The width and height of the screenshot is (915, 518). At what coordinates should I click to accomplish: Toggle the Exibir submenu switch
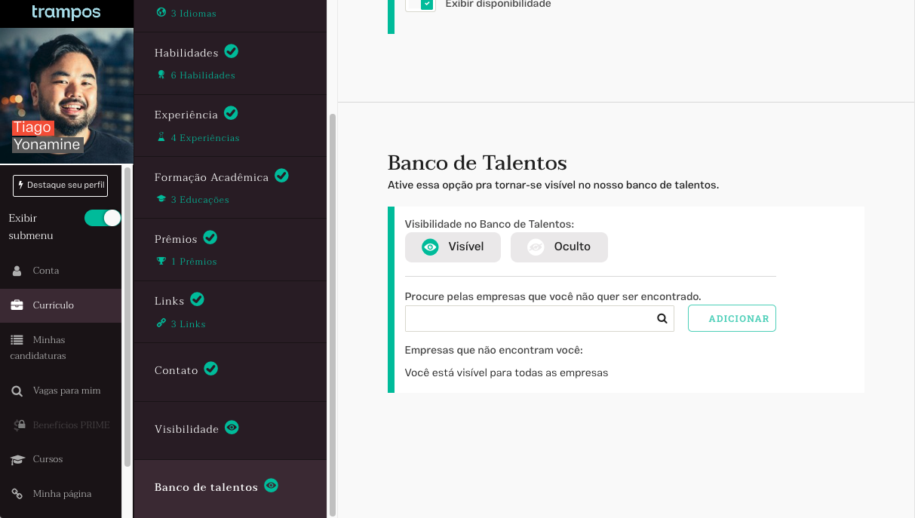click(103, 218)
